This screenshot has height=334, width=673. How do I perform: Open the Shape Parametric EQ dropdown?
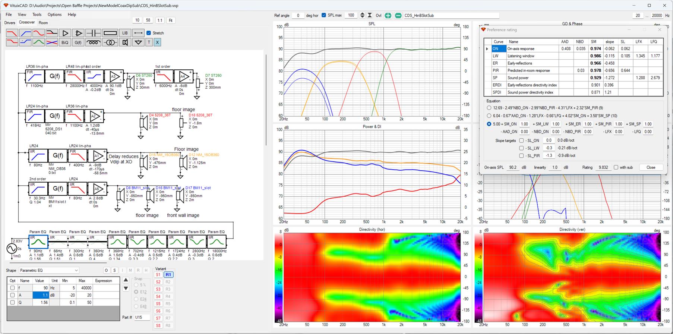pos(49,270)
